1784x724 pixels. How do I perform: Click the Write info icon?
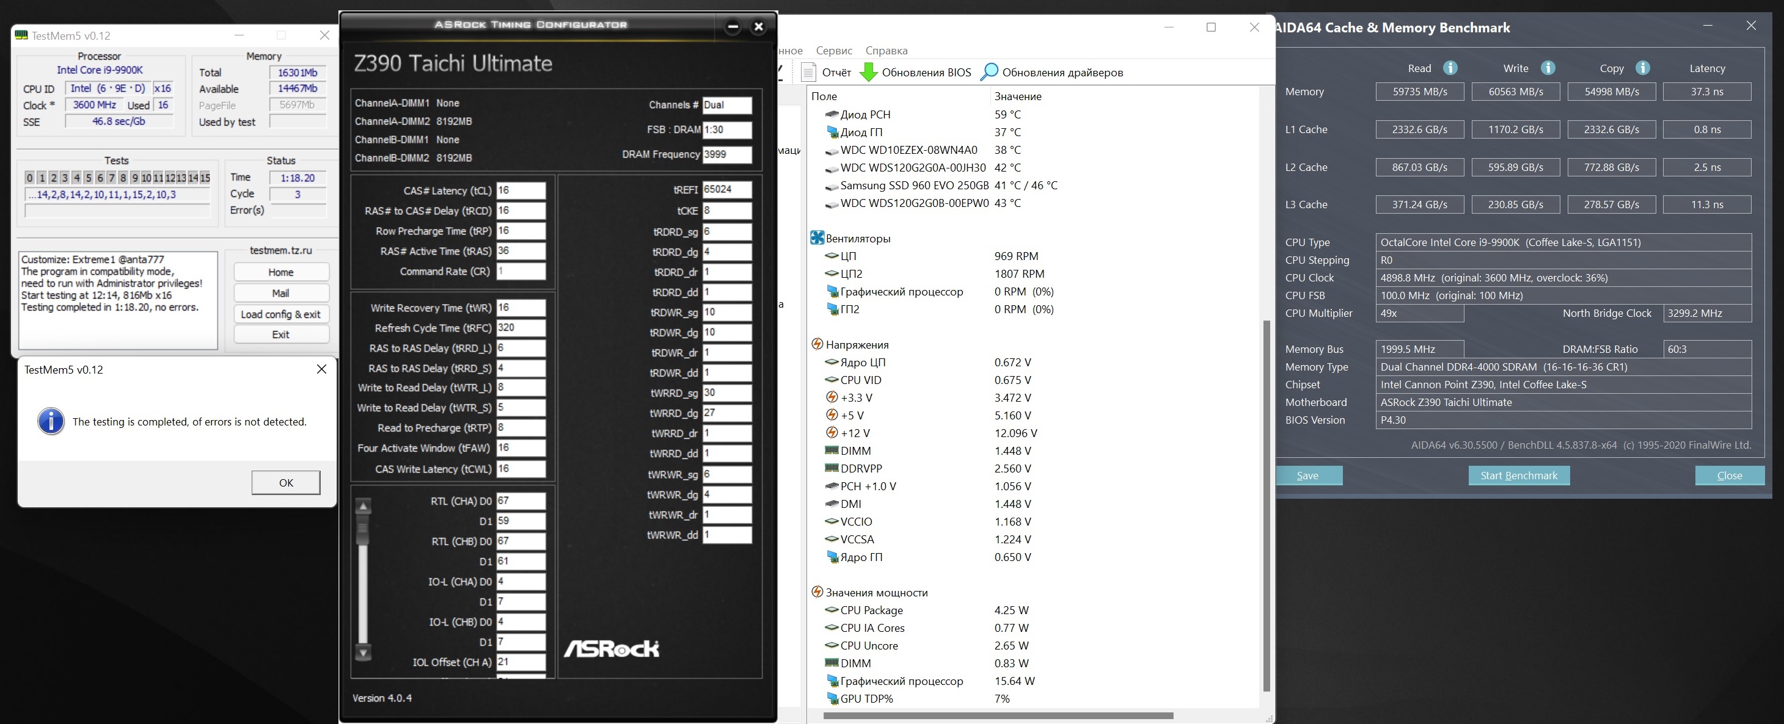(x=1548, y=68)
